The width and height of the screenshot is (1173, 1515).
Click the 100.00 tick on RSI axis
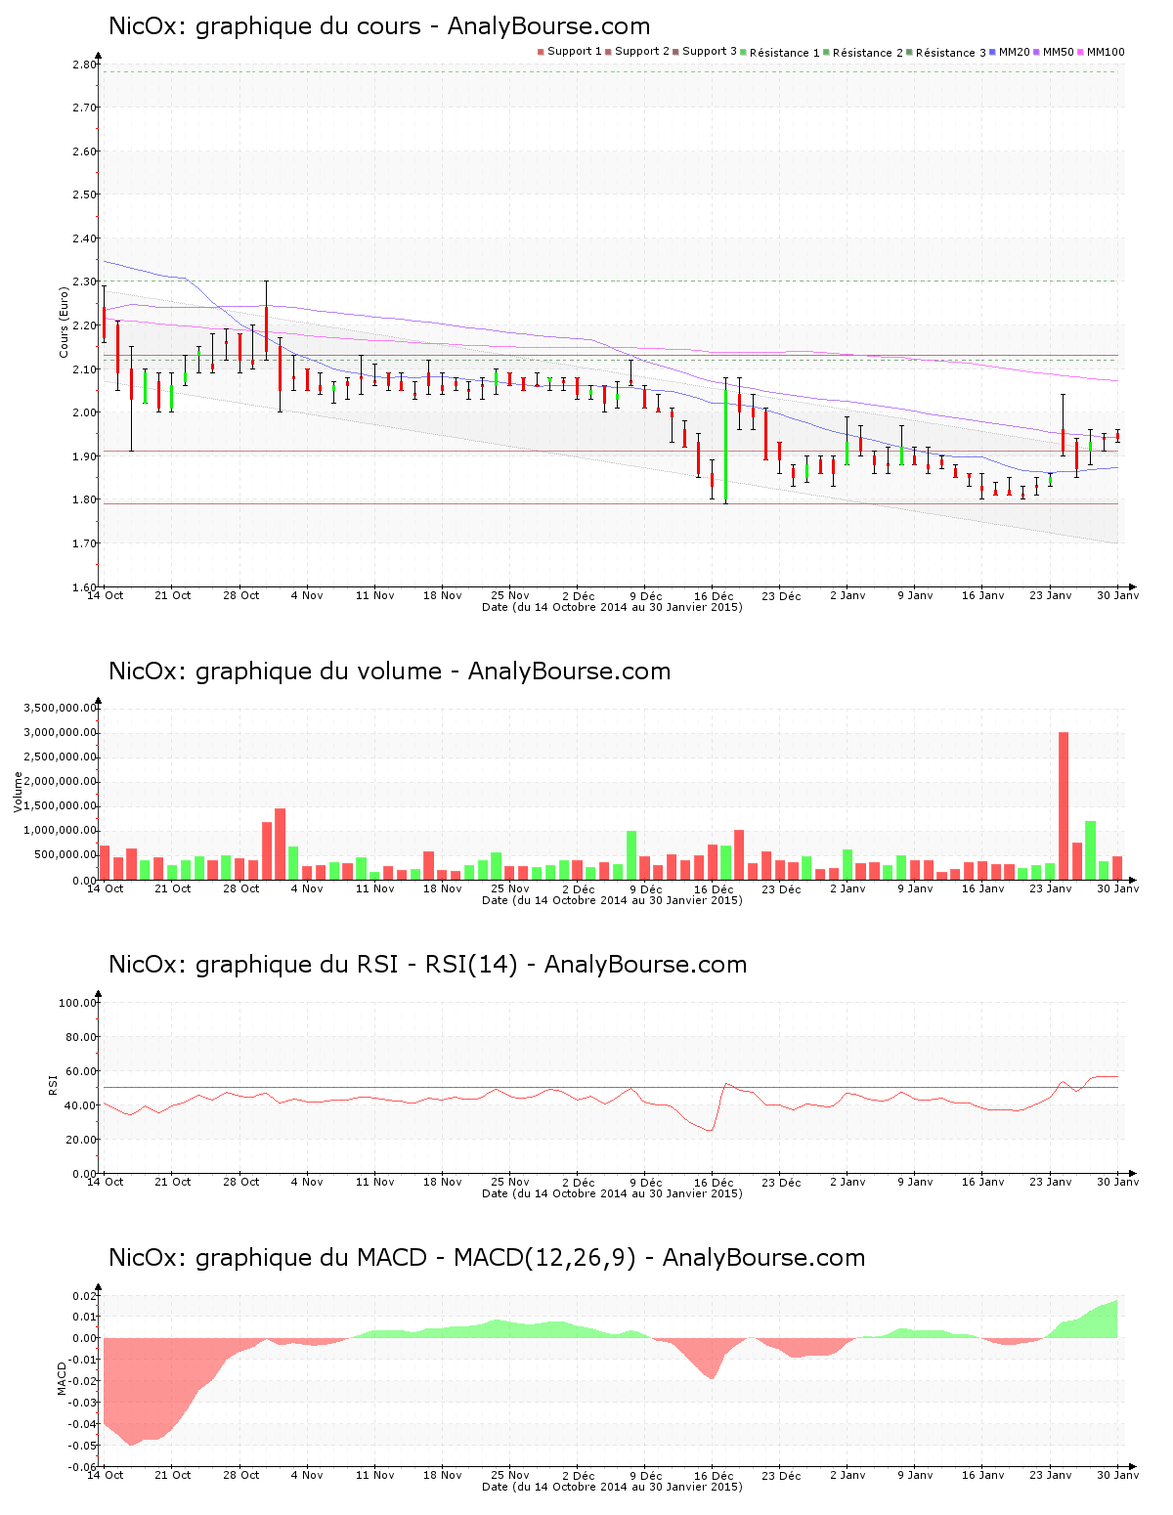[77, 1003]
